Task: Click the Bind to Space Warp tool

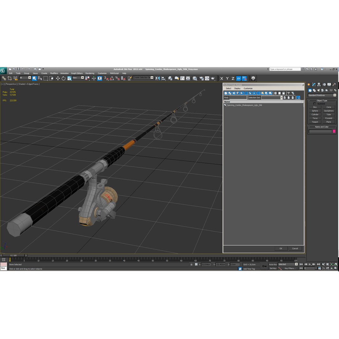Action: coord(15,78)
